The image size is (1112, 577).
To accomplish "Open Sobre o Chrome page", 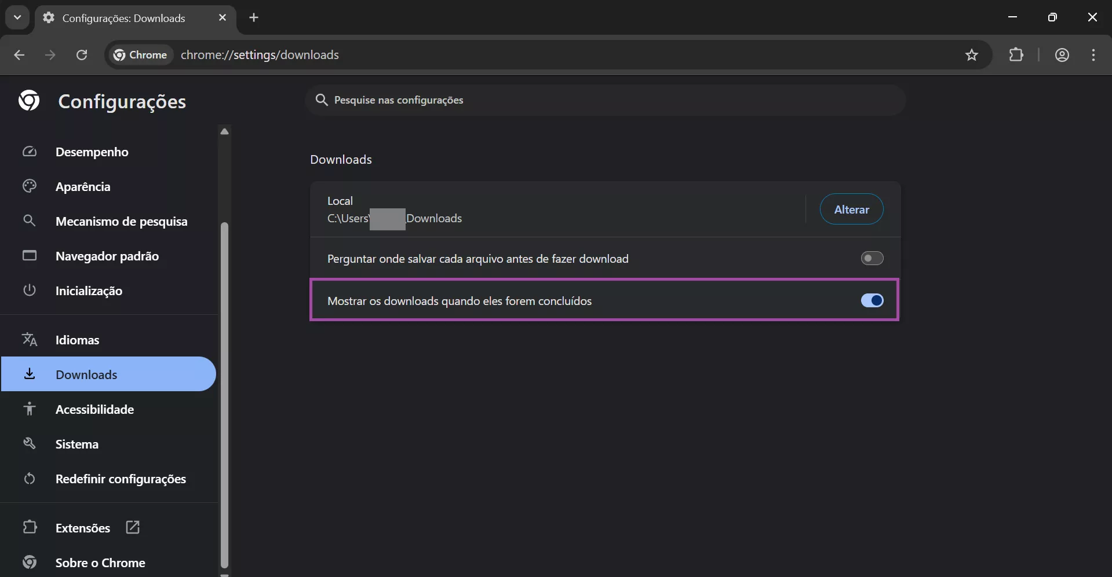I will pyautogui.click(x=100, y=563).
